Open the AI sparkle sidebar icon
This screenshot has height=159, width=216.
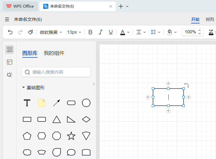[10, 75]
